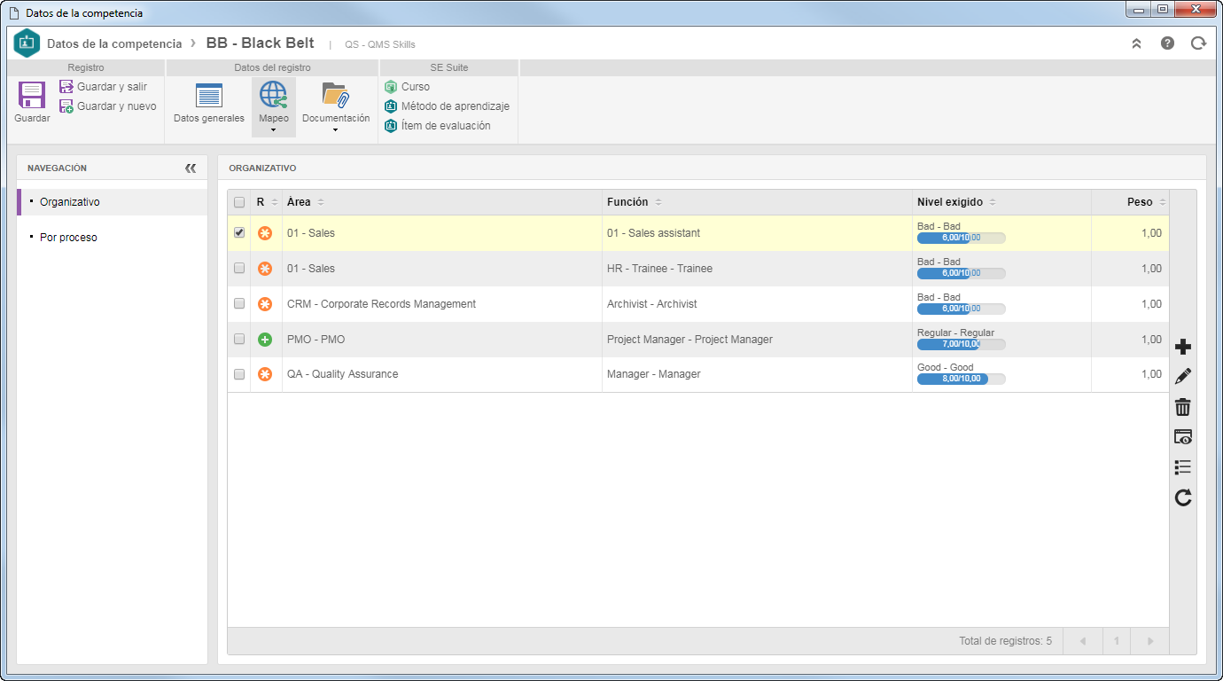The width and height of the screenshot is (1223, 681).
Task: Click the delete trash icon
Action: (x=1183, y=407)
